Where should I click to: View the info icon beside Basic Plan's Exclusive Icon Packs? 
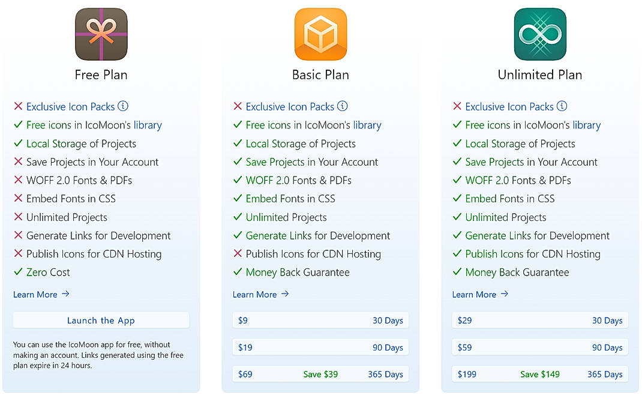[x=342, y=106]
